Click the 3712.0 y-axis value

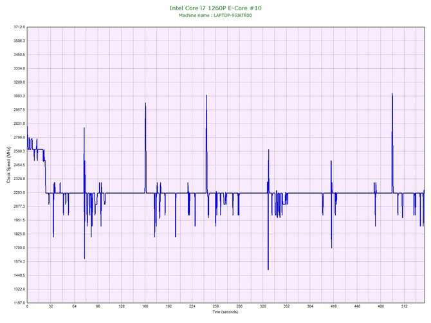coord(19,27)
